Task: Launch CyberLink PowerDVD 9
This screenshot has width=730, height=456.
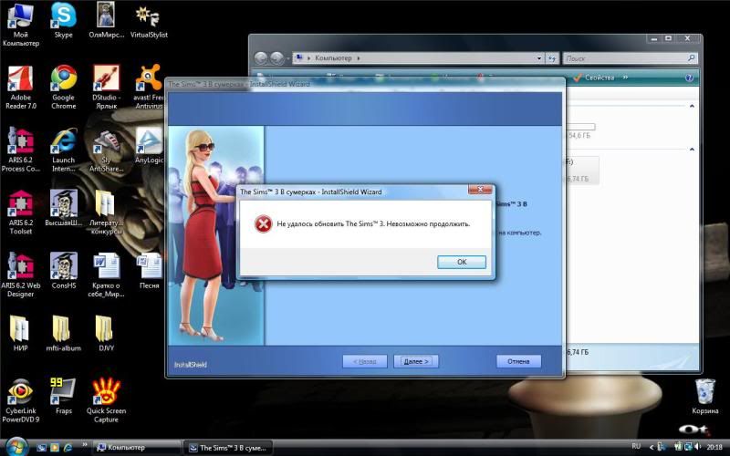Action: click(x=20, y=400)
